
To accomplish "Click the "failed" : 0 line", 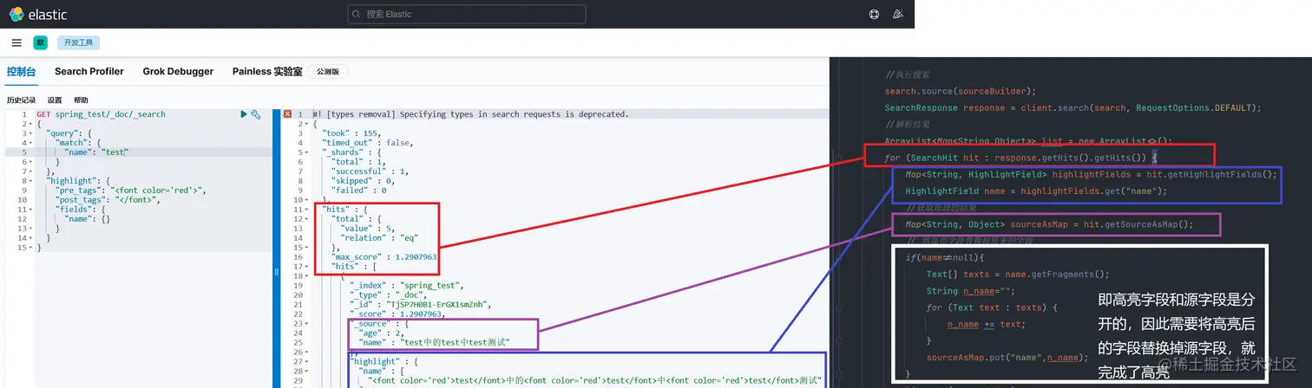I will tap(360, 191).
